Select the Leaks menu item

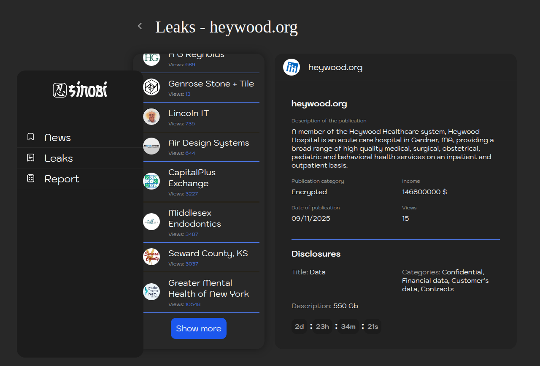59,158
